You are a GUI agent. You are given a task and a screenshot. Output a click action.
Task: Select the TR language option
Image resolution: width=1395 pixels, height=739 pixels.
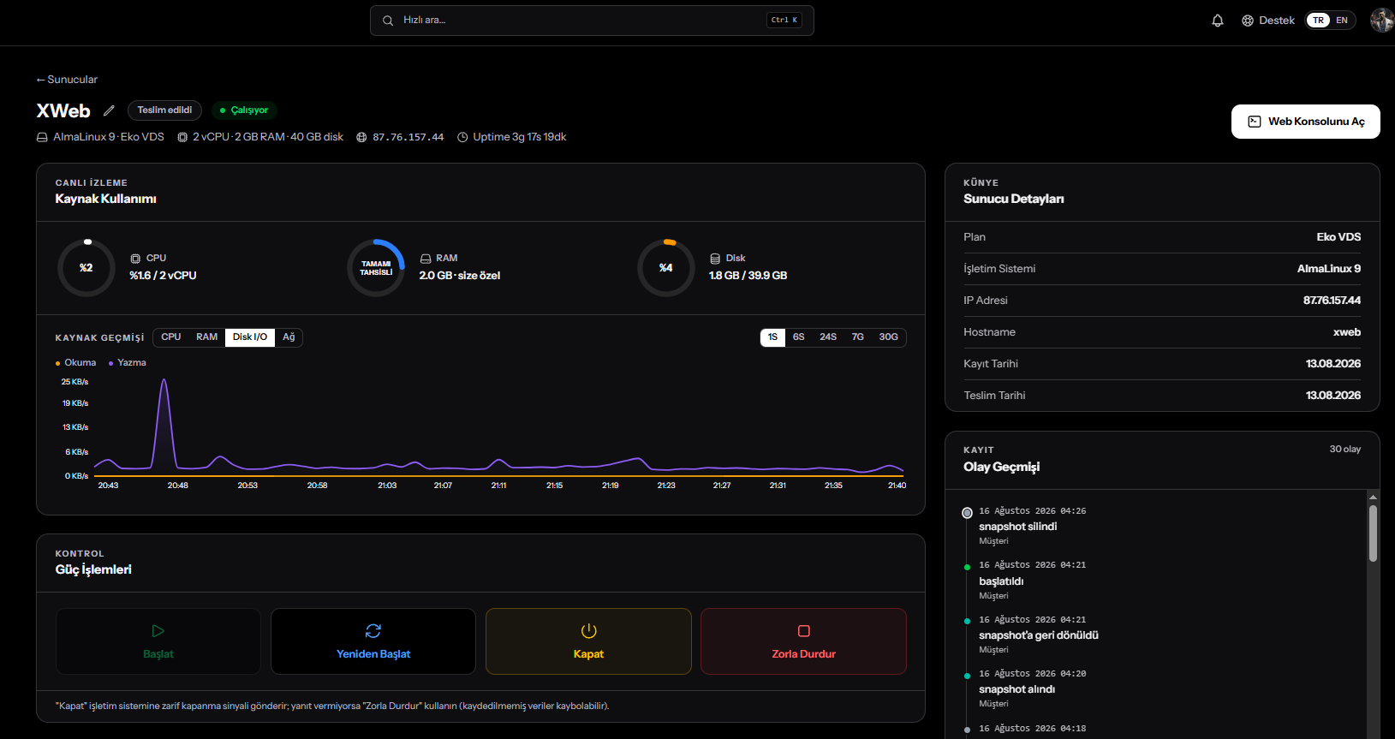pyautogui.click(x=1318, y=21)
